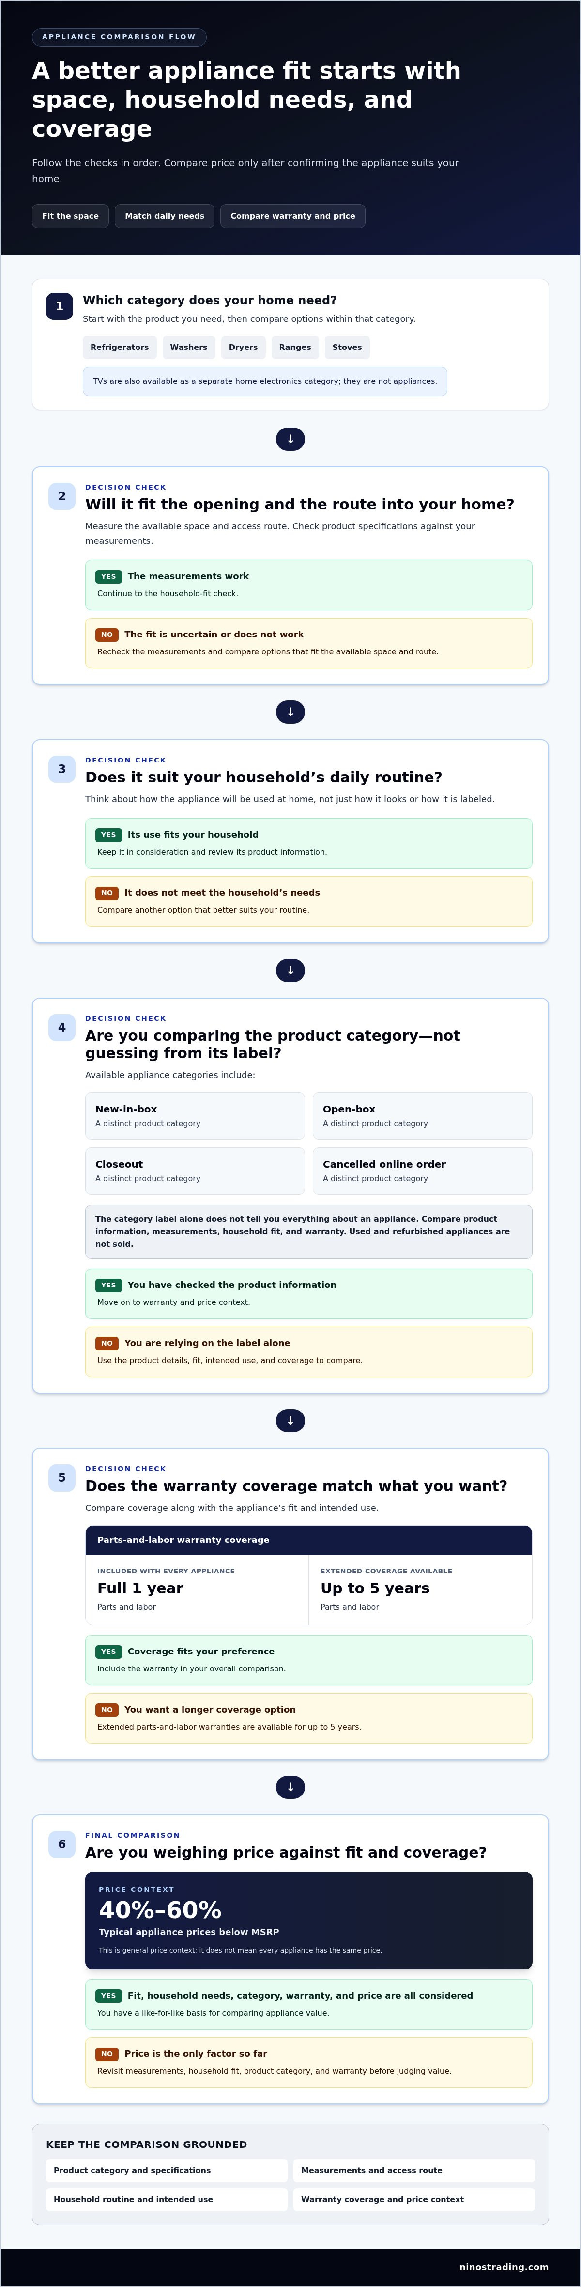The width and height of the screenshot is (581, 2287).
Task: Click the step 6 number badge
Action: click(x=61, y=1844)
